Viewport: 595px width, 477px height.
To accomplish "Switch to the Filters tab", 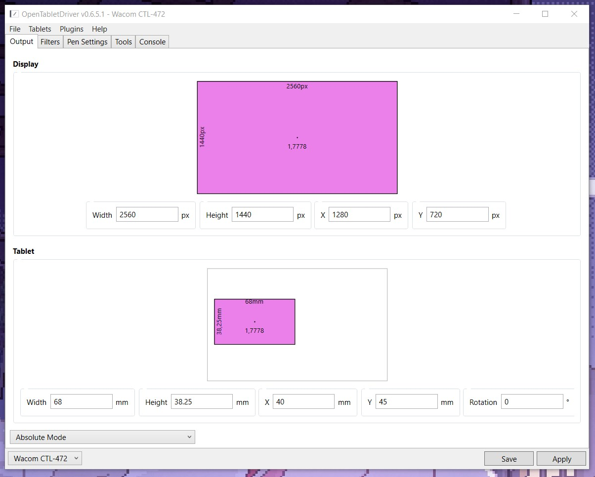I will click(x=50, y=42).
